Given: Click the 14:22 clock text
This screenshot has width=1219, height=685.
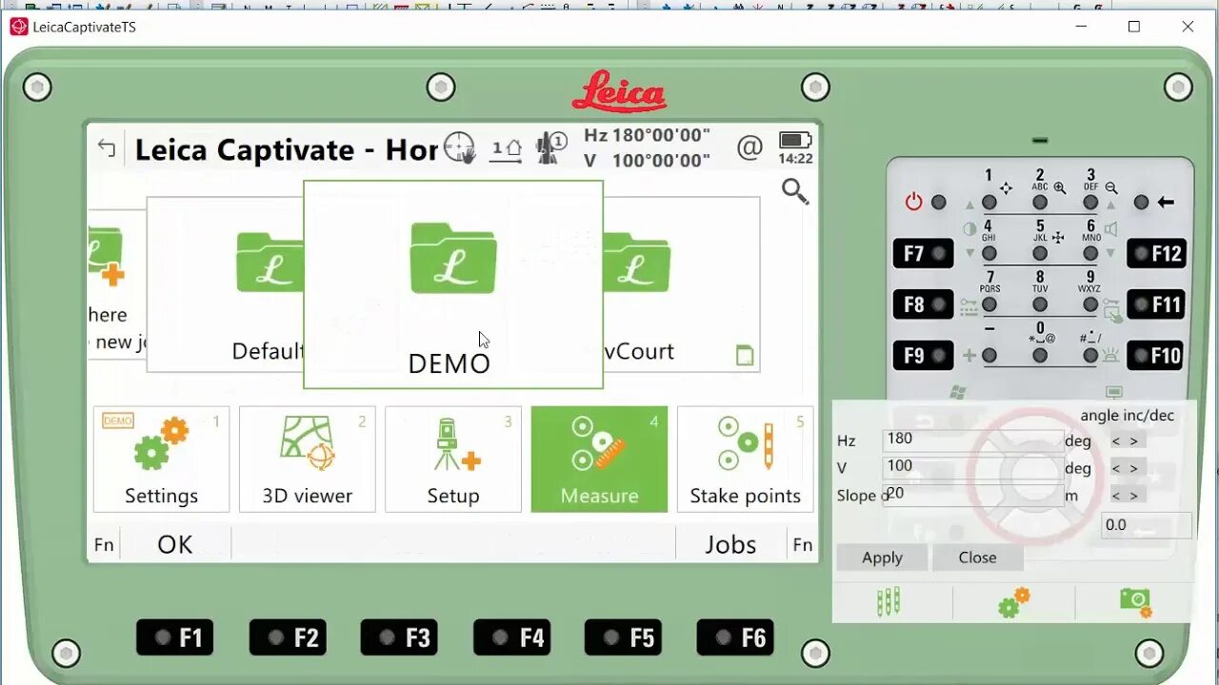Looking at the screenshot, I should [x=795, y=159].
